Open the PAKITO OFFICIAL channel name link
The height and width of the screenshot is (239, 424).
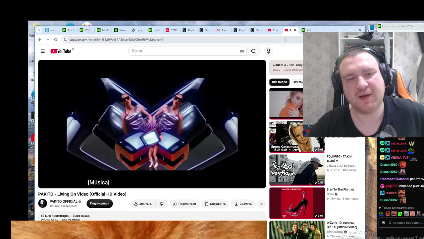[63, 201]
